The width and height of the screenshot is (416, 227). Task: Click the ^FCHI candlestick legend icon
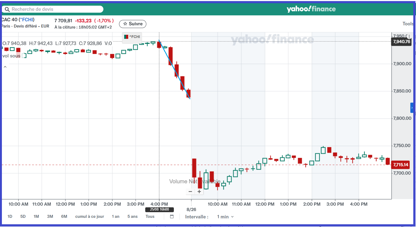click(126, 37)
